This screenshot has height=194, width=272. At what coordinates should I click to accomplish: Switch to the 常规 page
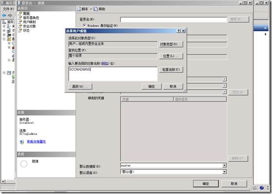pos(26,13)
